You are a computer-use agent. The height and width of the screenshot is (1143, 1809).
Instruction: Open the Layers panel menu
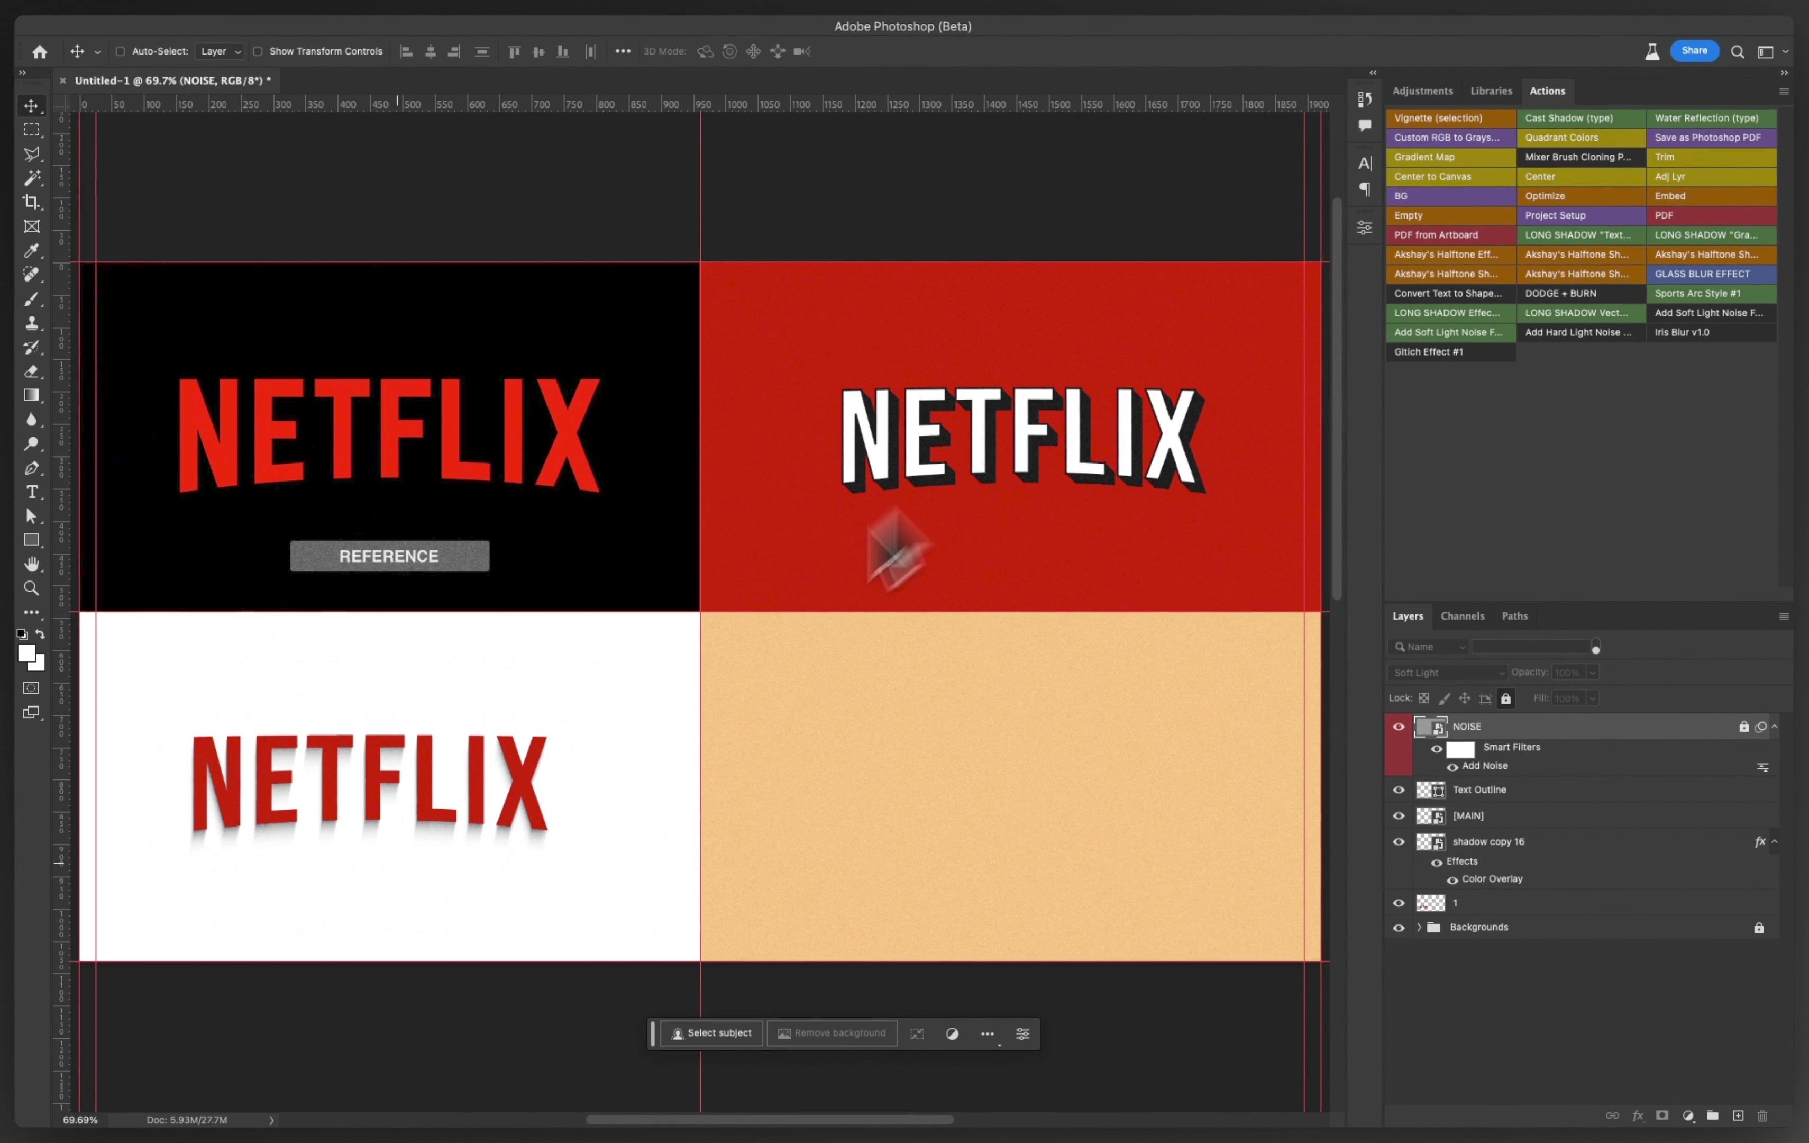point(1784,616)
